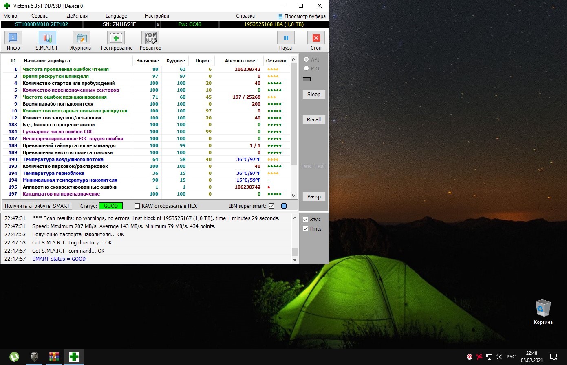
Task: Select row Время наработки накопителя
Action: [x=147, y=104]
